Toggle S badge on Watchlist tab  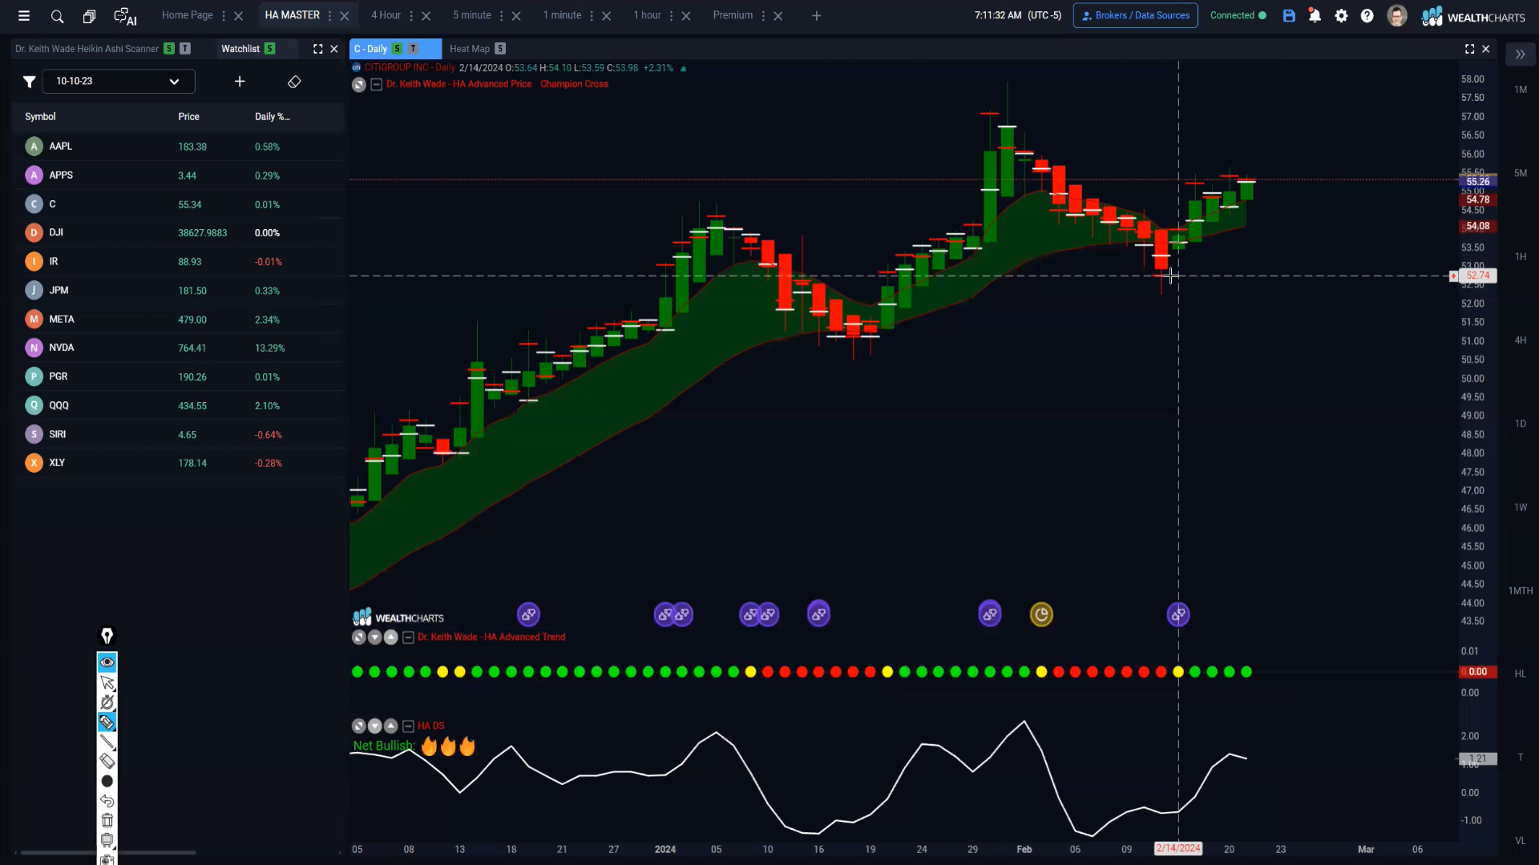(270, 49)
